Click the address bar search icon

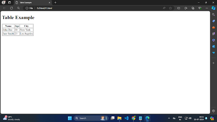[18, 8]
